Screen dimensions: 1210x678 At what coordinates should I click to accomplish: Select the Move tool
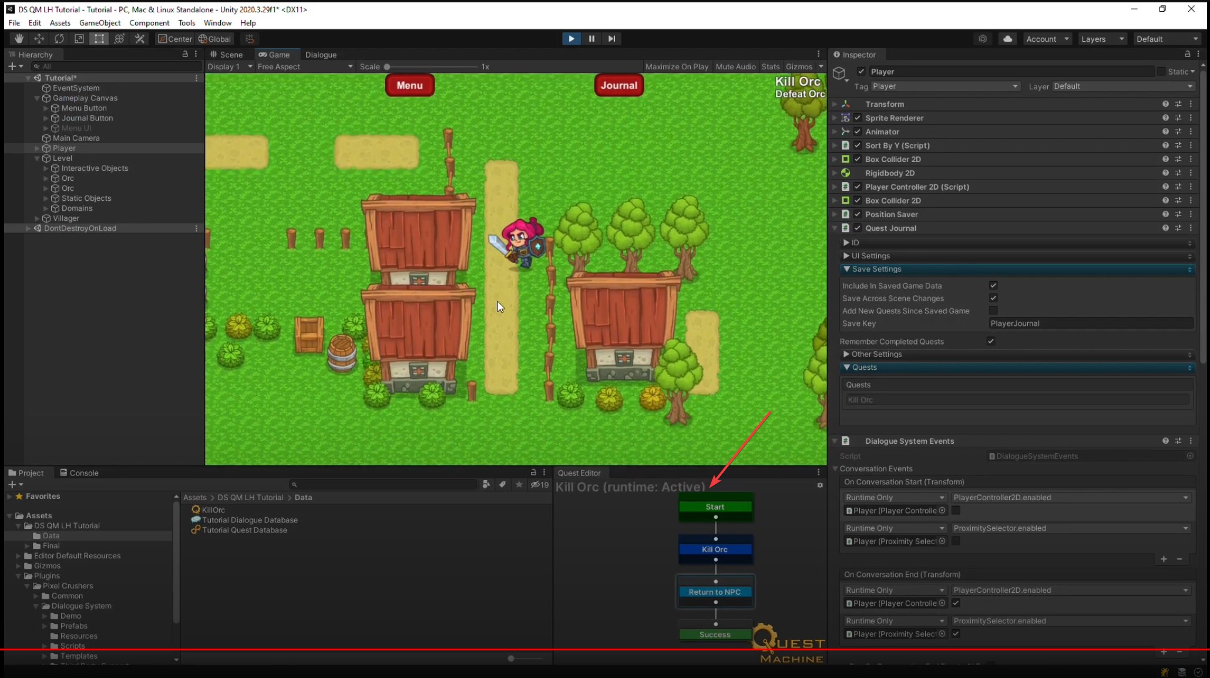39,39
